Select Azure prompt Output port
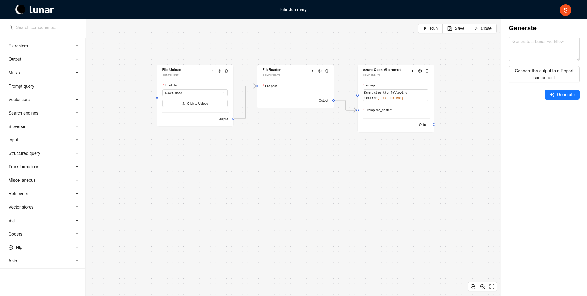Viewport: 587px width, 296px height. 434,125
